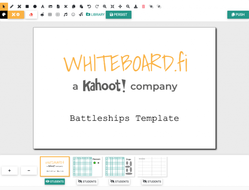249x190 pixels.
Task: Apply the large grid background
Action: (58, 15)
